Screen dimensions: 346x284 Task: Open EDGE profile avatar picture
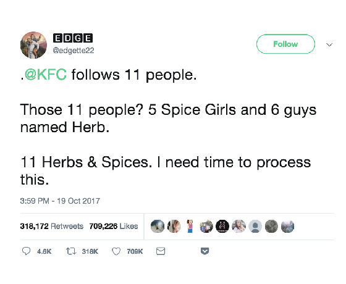[33, 45]
